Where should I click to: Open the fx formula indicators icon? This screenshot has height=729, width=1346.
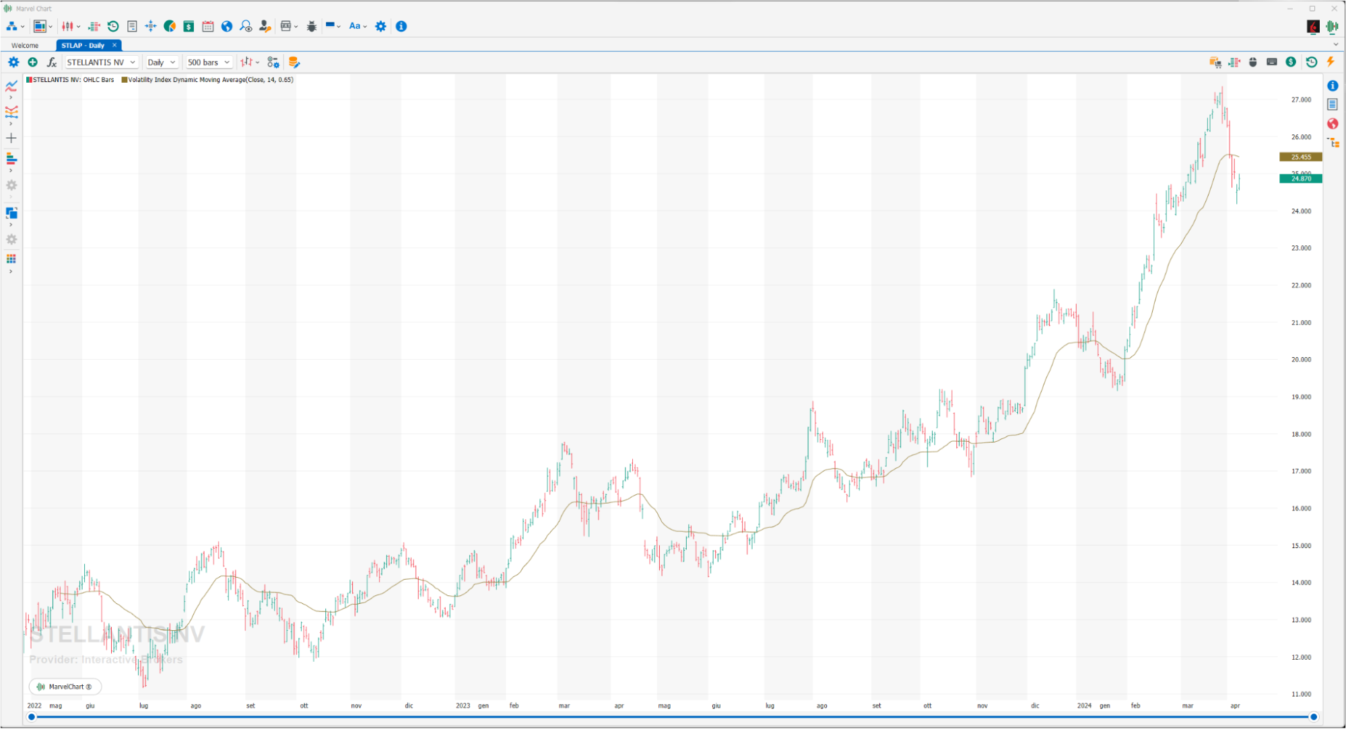pos(51,62)
